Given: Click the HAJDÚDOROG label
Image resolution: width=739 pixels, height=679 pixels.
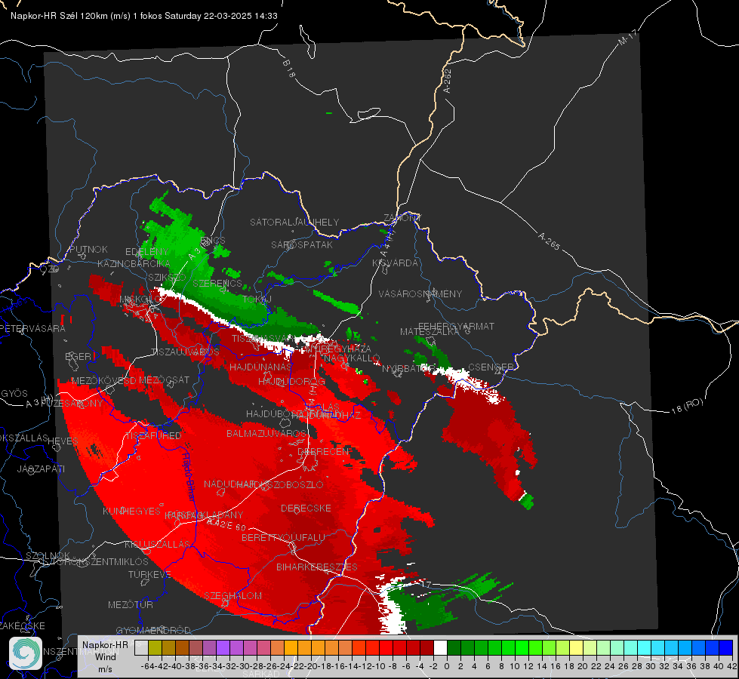Looking at the screenshot, I should pos(291,381).
